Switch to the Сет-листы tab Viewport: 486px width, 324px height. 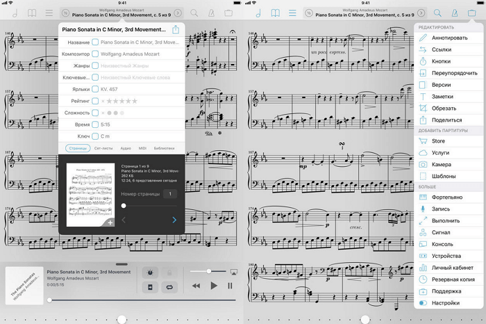click(x=103, y=148)
